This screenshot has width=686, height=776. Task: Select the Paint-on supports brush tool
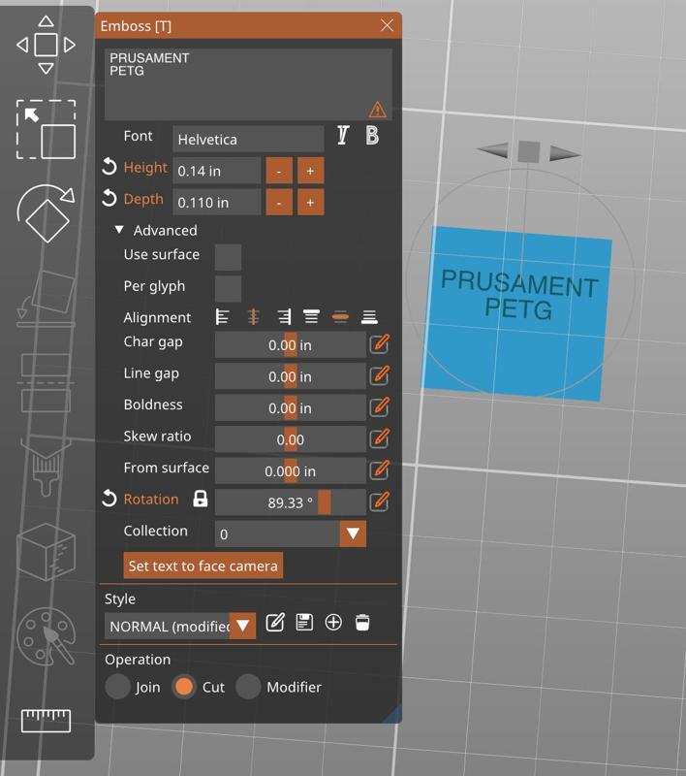[46, 468]
